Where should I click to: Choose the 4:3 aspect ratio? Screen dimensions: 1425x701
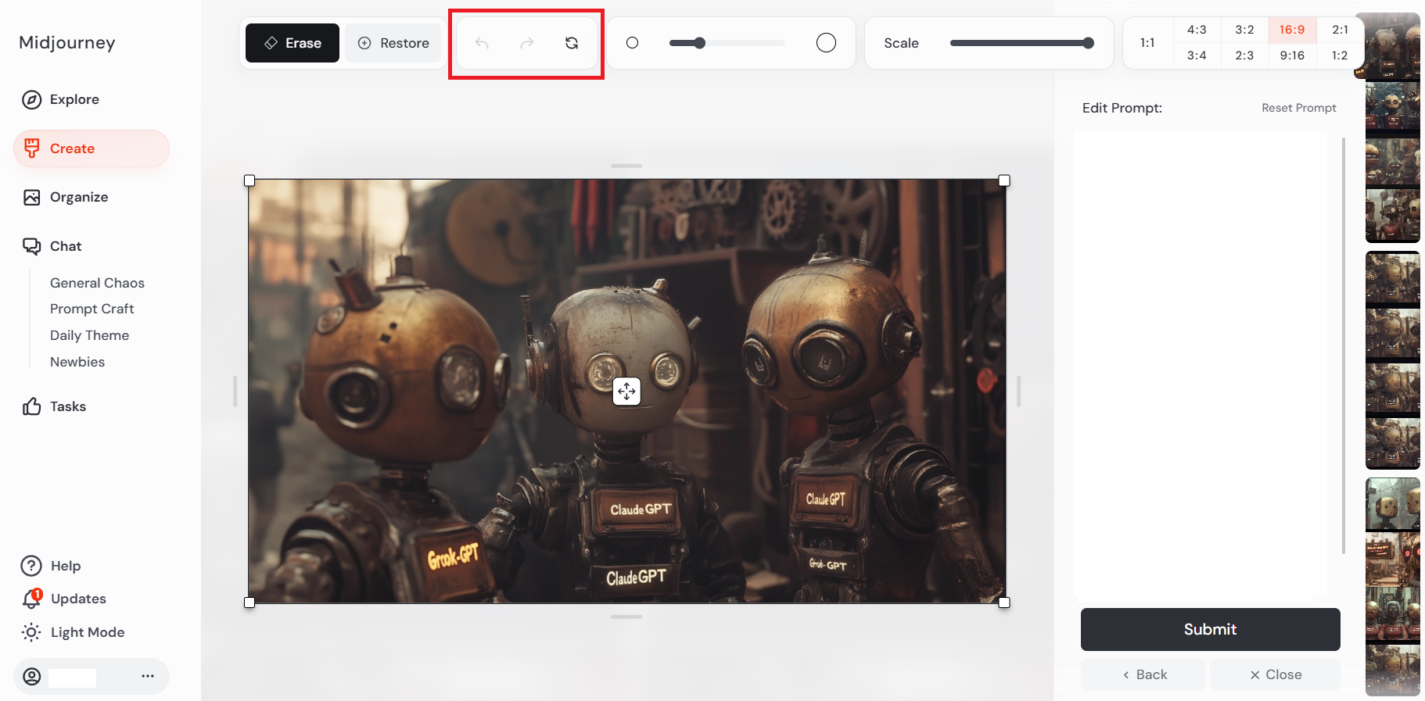pyautogui.click(x=1197, y=30)
